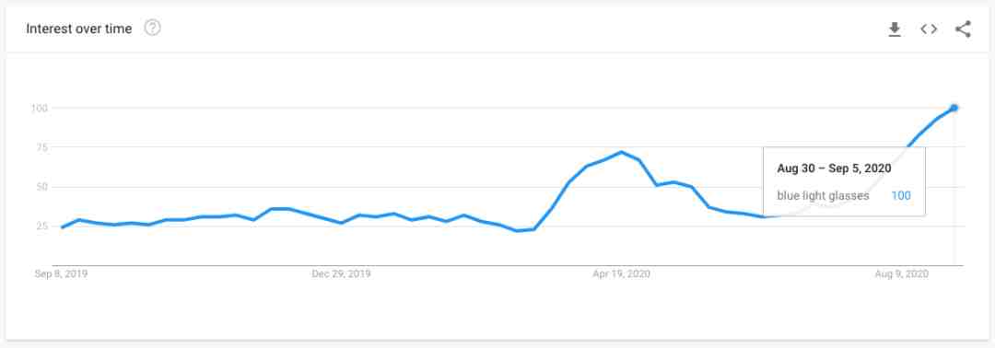
Task: Open the embed code icon
Action: 929,29
